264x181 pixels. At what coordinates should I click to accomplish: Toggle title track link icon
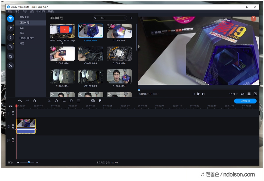click(13, 115)
